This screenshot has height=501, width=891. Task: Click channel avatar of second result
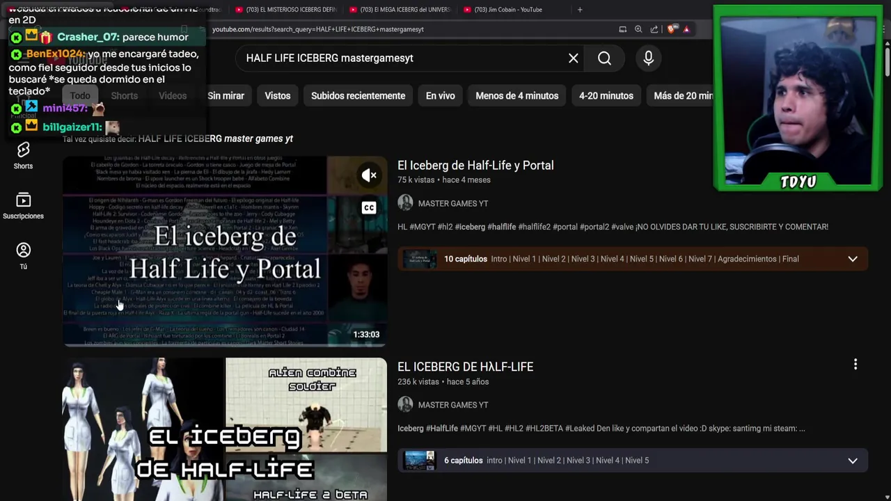point(405,404)
